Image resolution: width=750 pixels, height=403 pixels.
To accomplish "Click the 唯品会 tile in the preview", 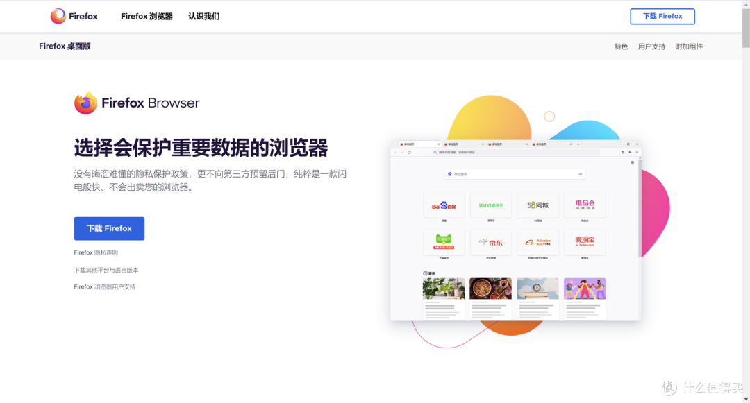I will [585, 206].
